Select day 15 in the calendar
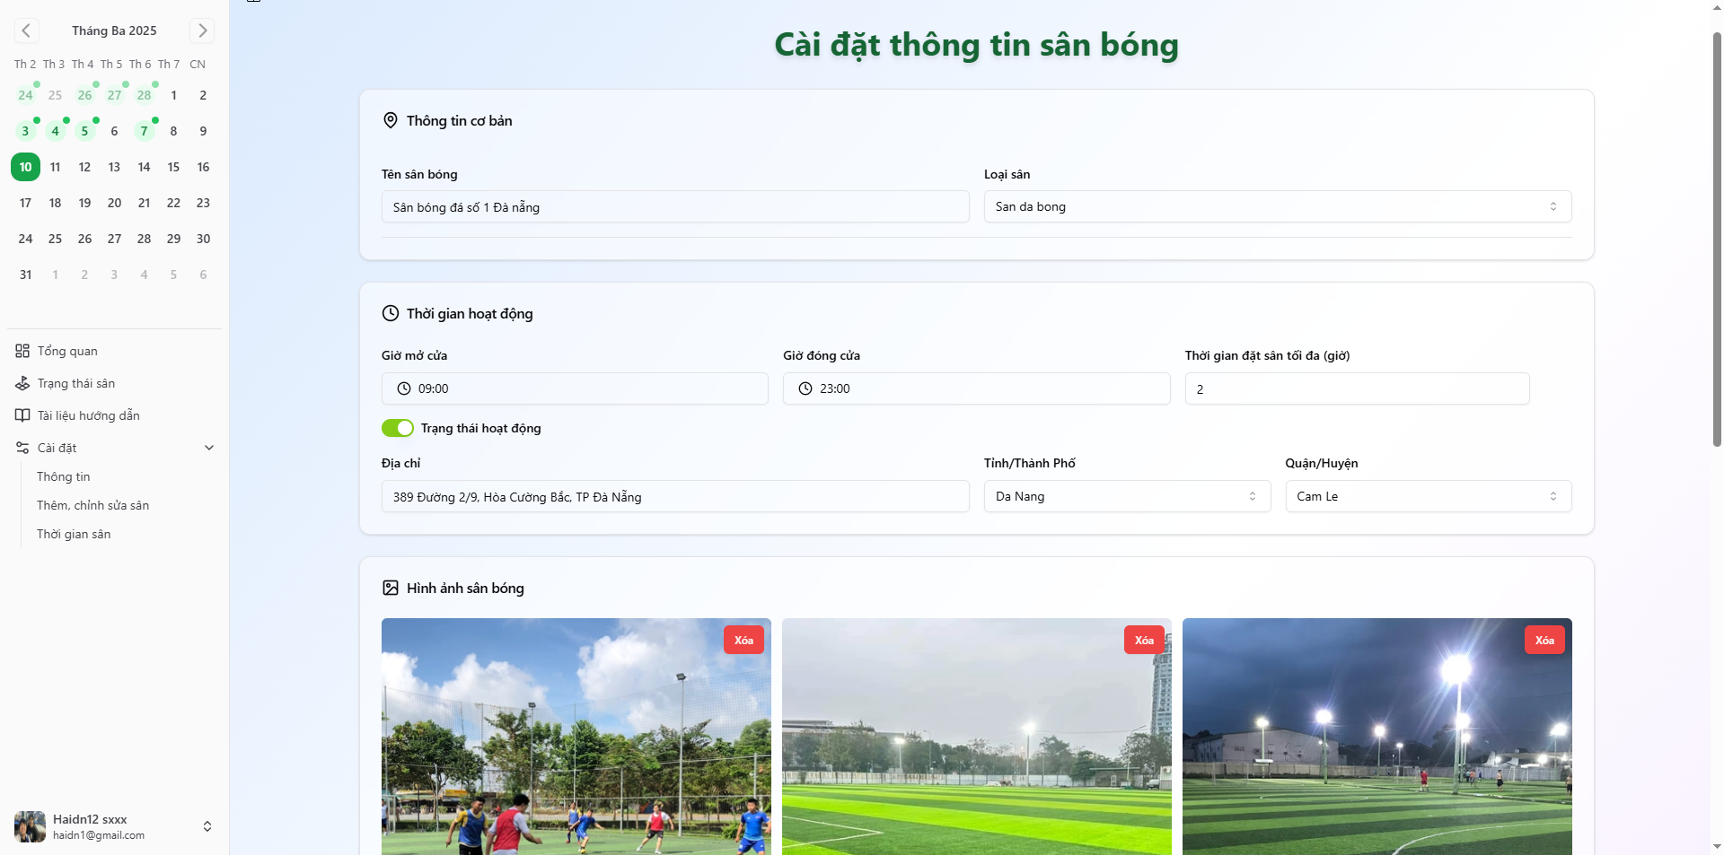This screenshot has height=855, width=1724. [x=173, y=167]
